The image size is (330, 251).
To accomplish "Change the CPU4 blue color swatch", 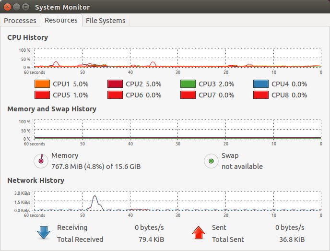I will [x=261, y=84].
